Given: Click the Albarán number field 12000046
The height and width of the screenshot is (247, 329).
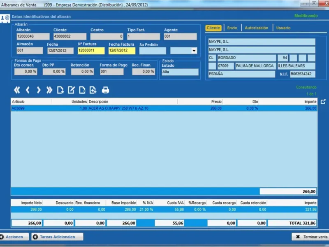Looking at the screenshot, I should 33,36.
